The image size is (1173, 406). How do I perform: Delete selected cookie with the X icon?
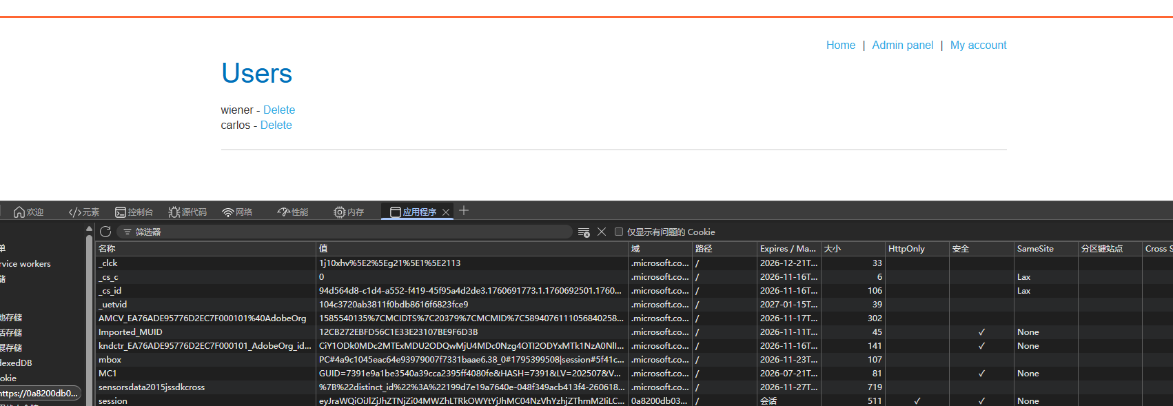[x=602, y=232]
